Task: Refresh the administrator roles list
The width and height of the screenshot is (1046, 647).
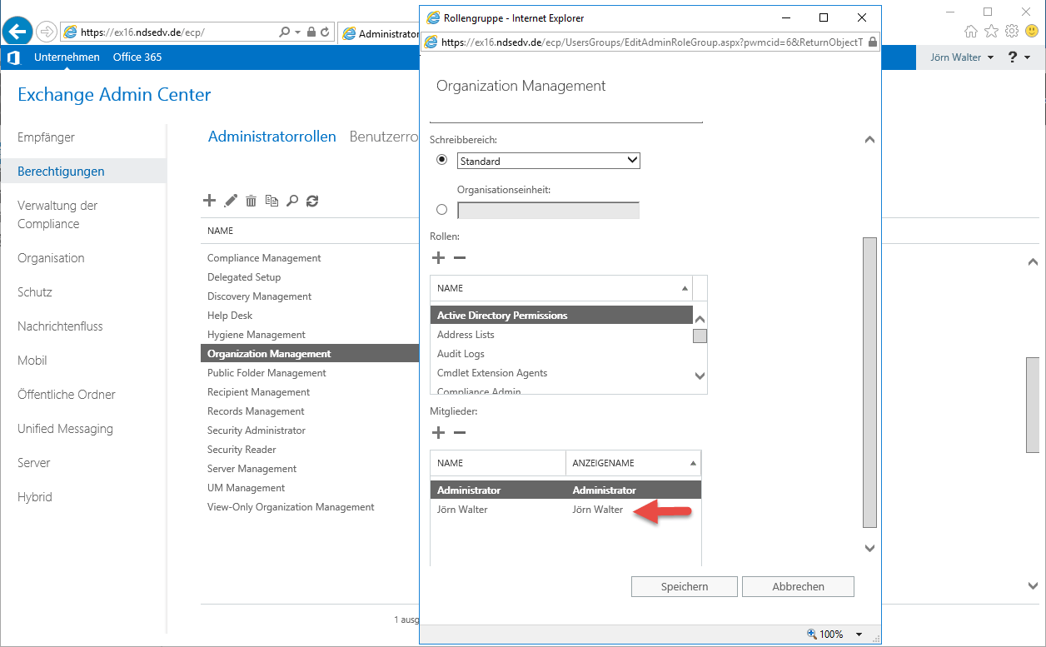Action: coord(312,201)
